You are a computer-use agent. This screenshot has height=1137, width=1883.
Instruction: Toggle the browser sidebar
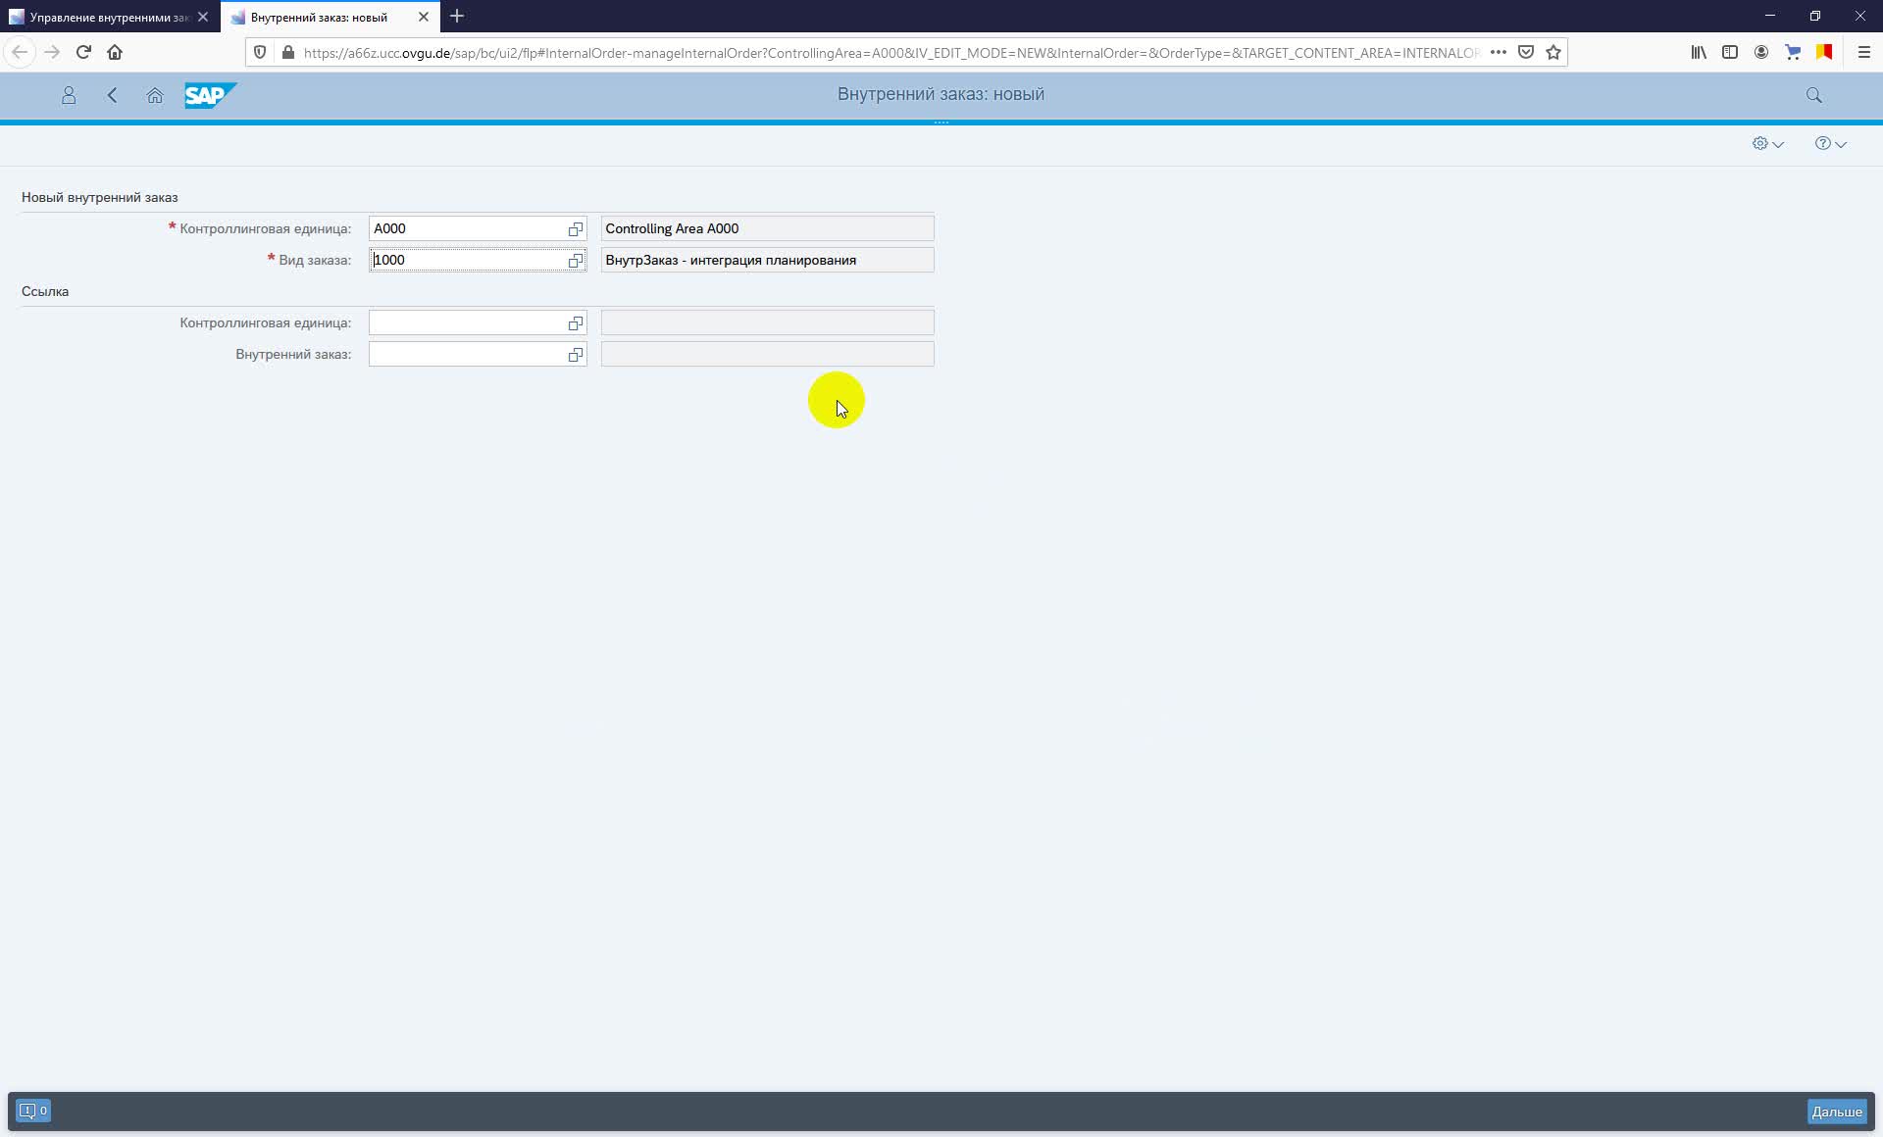[x=1730, y=52]
